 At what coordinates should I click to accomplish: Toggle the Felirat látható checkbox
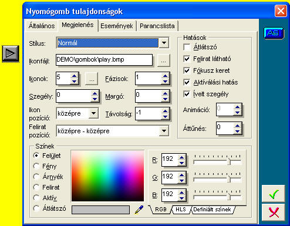[187, 59]
